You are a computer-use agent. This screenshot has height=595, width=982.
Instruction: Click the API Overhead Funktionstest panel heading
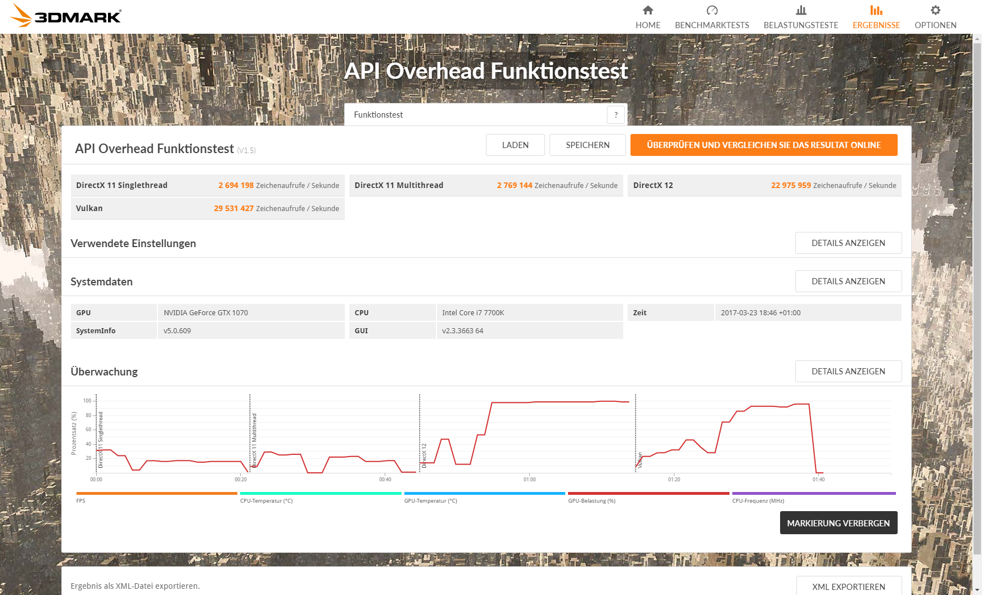(155, 149)
